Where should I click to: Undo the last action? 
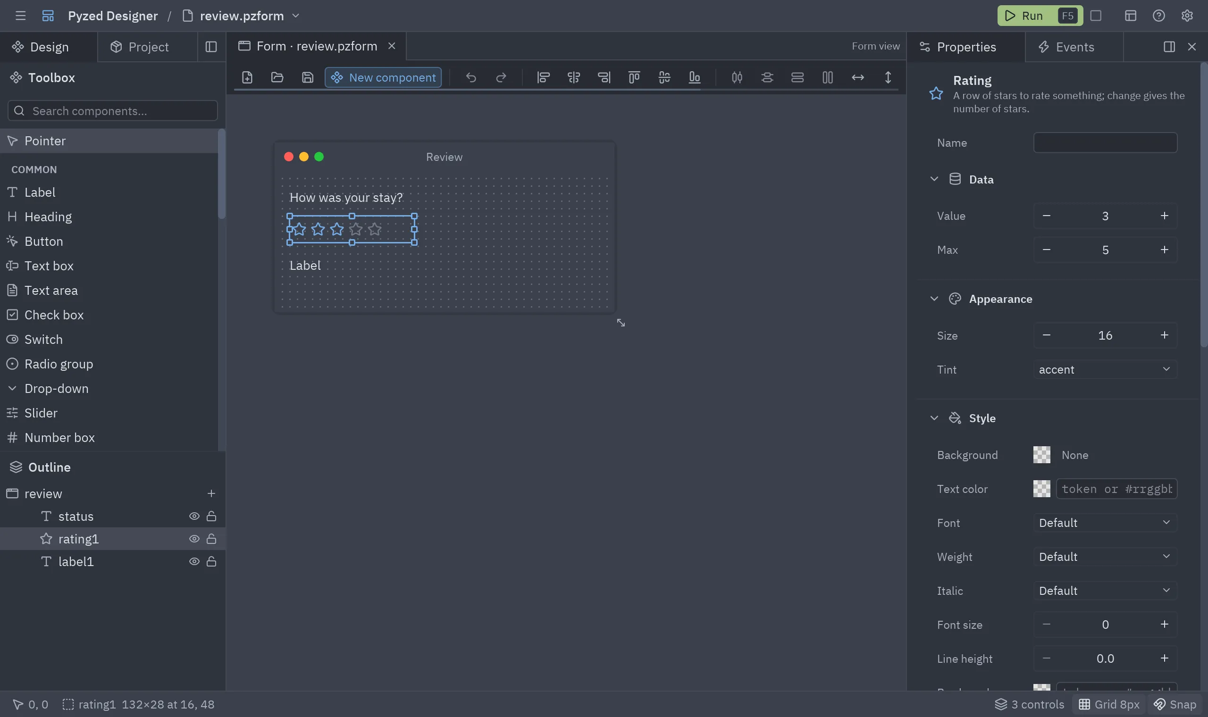471,77
